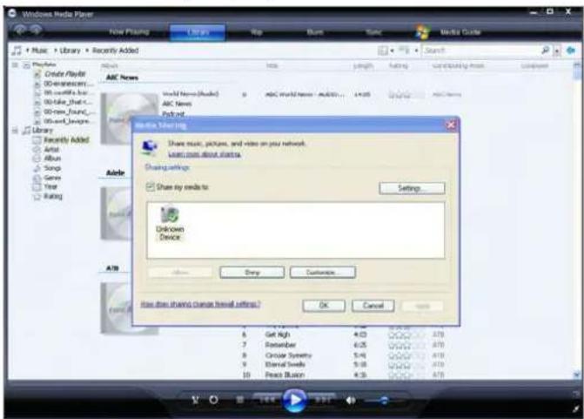The width and height of the screenshot is (584, 419).
Task: Select the Get High track title
Action: 278,335
